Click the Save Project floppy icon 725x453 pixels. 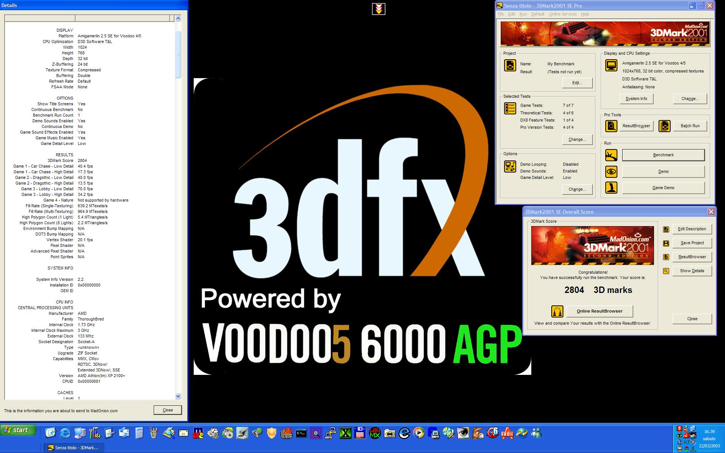tap(666, 243)
